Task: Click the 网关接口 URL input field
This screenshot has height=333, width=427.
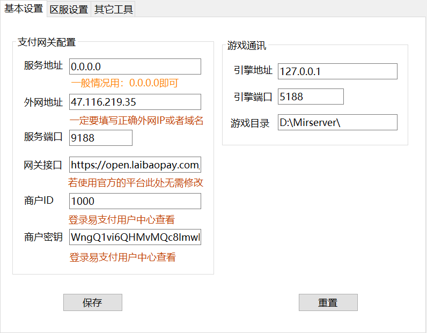Action: [135, 165]
